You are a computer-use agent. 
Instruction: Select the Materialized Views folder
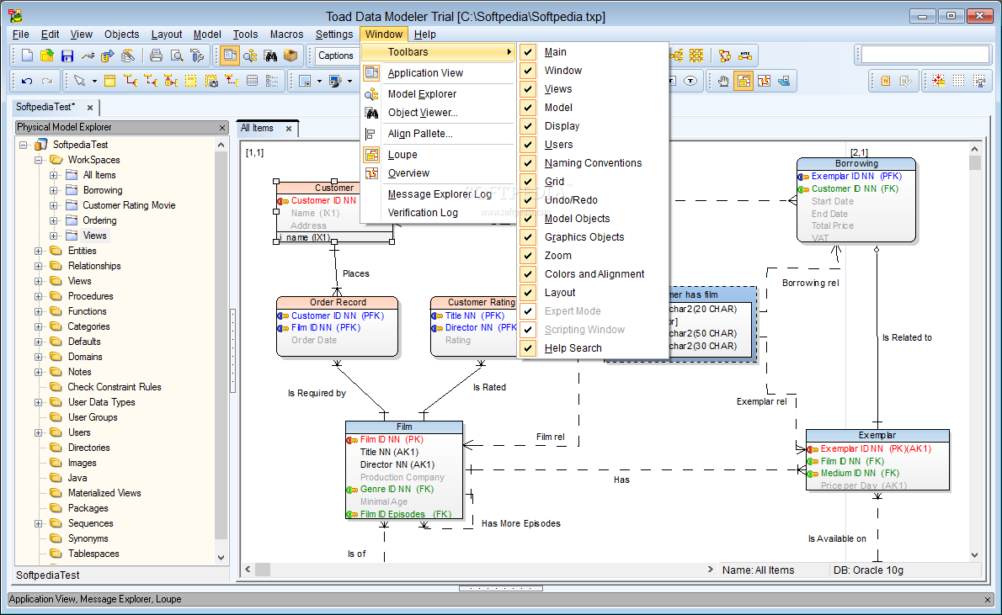[x=104, y=493]
